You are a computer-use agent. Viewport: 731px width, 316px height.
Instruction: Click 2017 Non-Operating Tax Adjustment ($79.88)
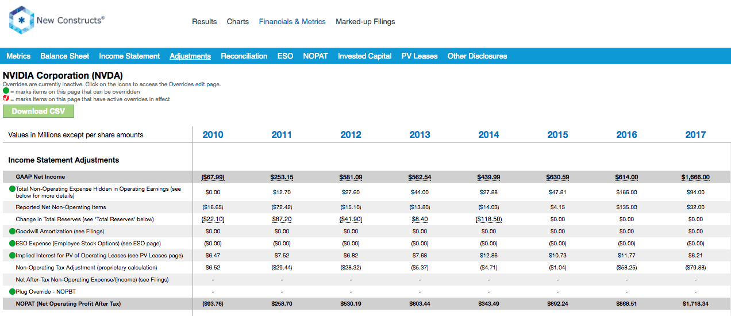695,268
